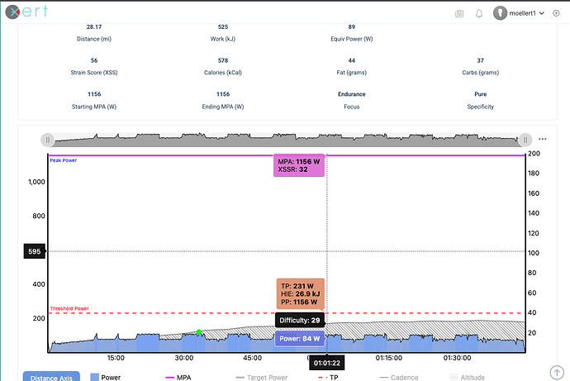Click the Peak Power line label
This screenshot has height=381, width=570.
coord(64,160)
